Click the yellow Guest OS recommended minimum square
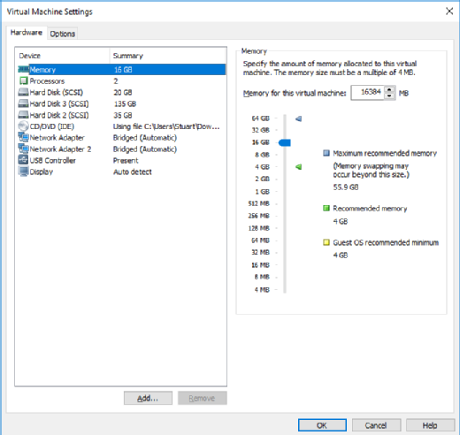 pyautogui.click(x=326, y=242)
